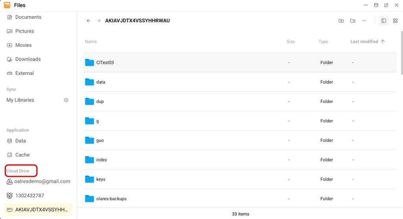Go forward using the right arrow

pyautogui.click(x=99, y=21)
